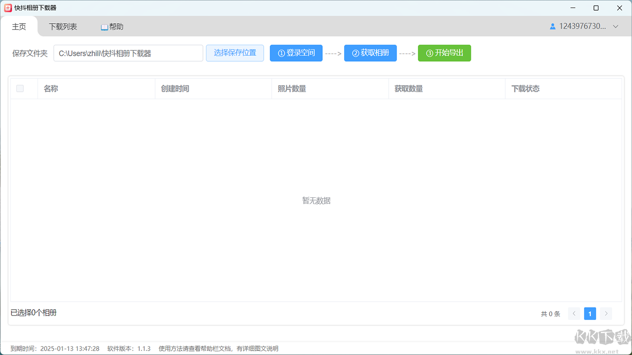Screen dimensions: 632x355
Task: Click the next page arrow in pagination
Action: (605, 314)
